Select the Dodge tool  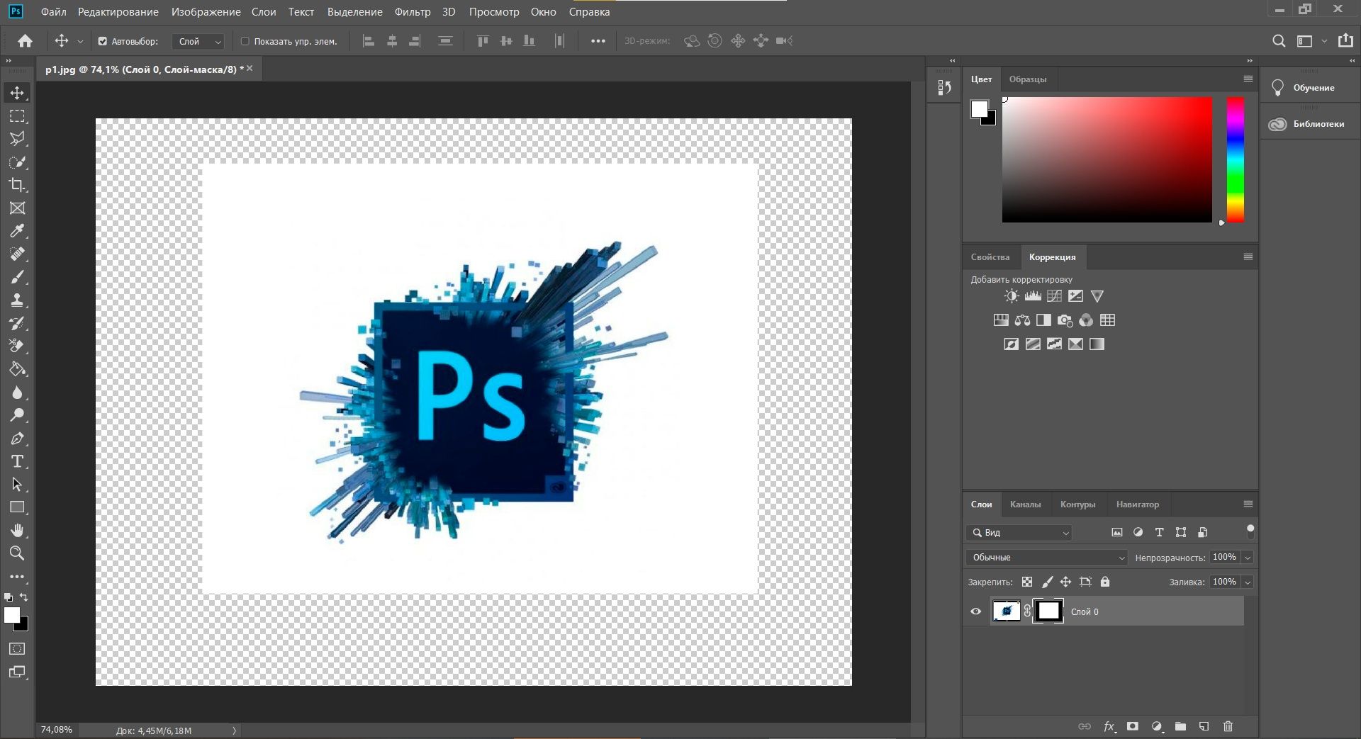pos(17,415)
